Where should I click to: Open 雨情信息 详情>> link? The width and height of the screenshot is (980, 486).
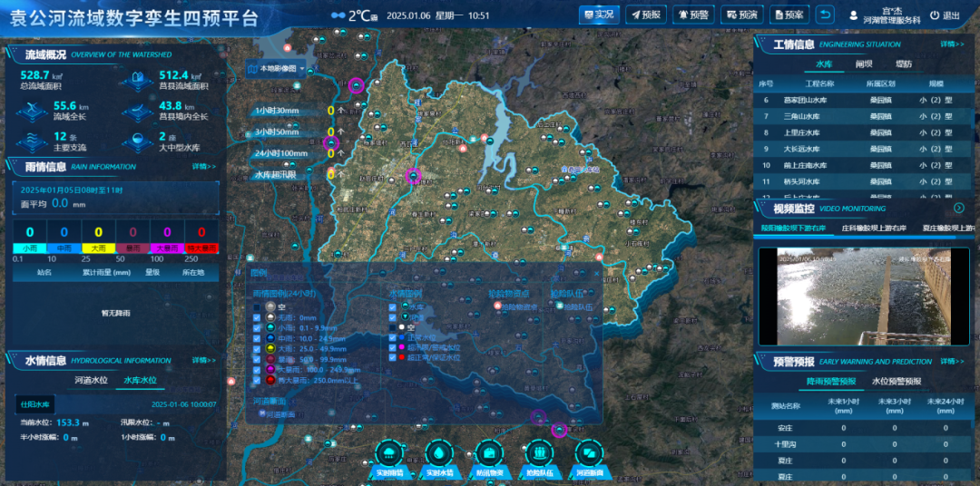pyautogui.click(x=204, y=167)
